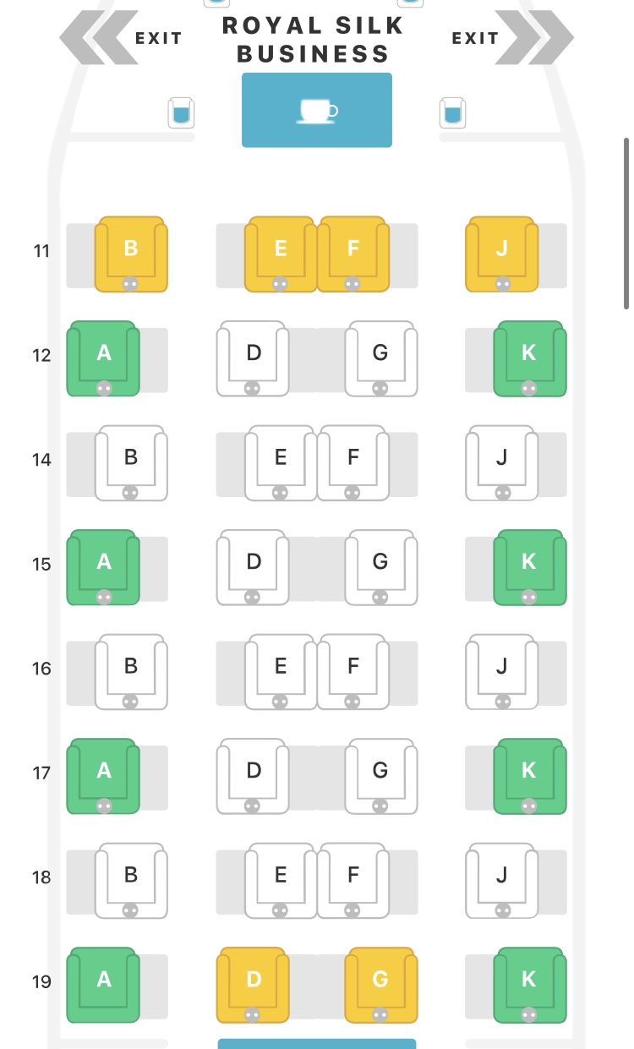The image size is (634, 1049).
Task: Select green window seat 12A
Action: coord(104,357)
